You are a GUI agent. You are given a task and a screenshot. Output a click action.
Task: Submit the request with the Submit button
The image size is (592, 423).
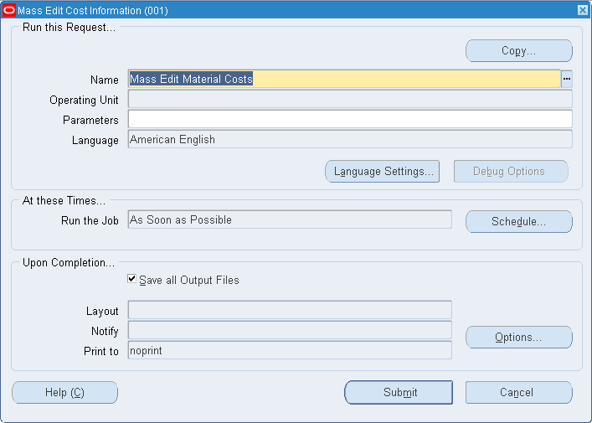pos(399,392)
